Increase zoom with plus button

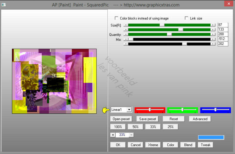113,135
